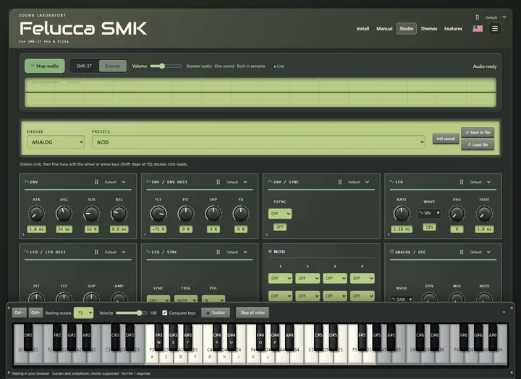This screenshot has width=521, height=379.
Task: Click the small bottom-left corner icon of the ENV / SYNC panel
Action: (267, 235)
